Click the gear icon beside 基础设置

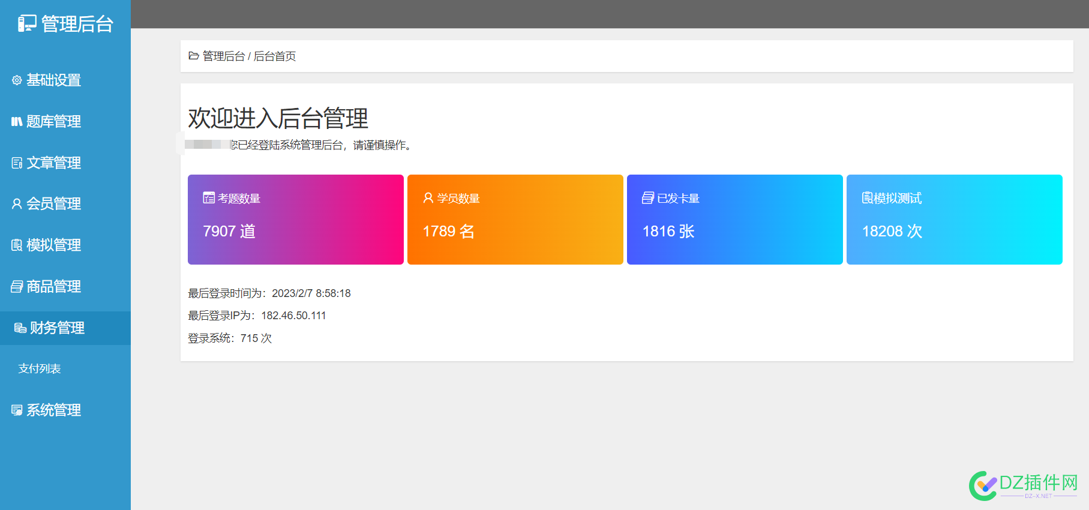click(17, 80)
